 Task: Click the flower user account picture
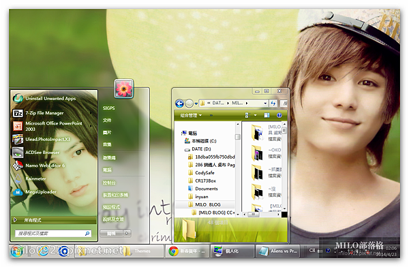pyautogui.click(x=123, y=89)
